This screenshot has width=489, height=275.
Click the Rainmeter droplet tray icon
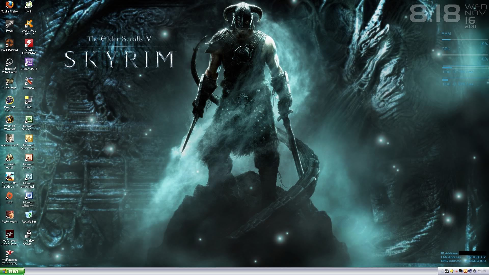[442, 271]
